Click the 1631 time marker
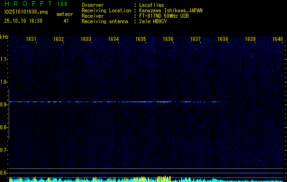 [31, 39]
